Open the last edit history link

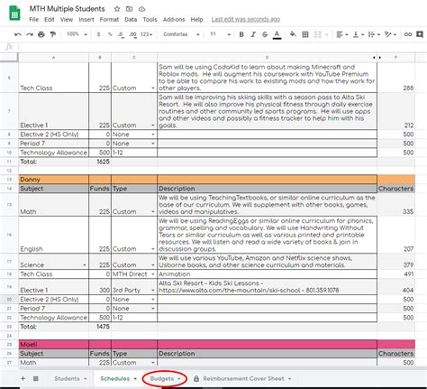246,20
